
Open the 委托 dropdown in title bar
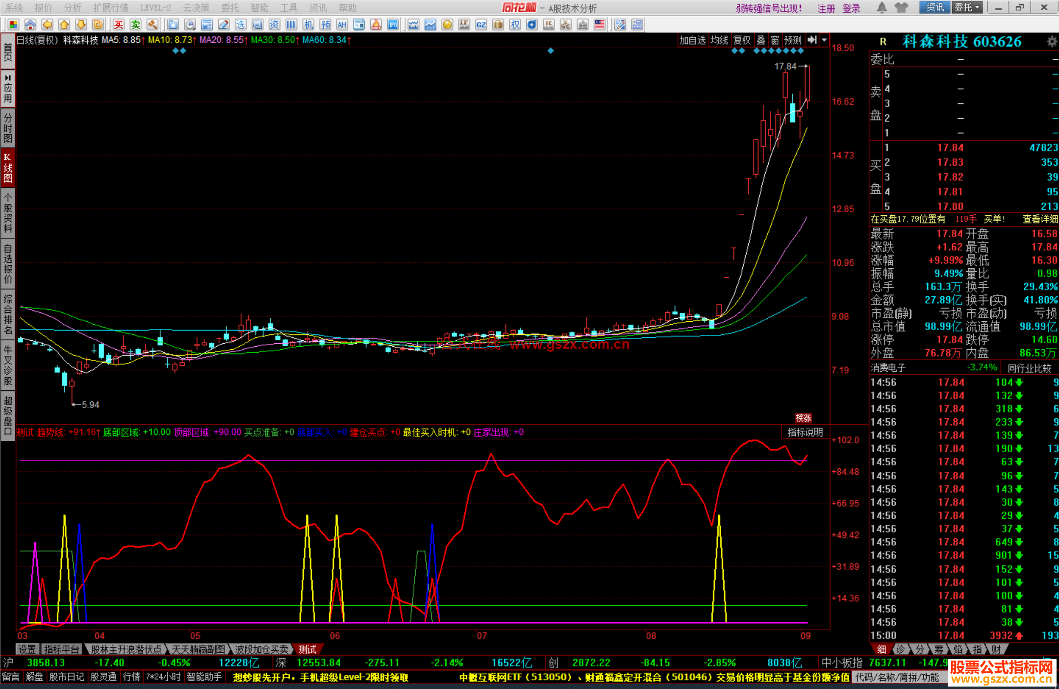[x=967, y=7]
